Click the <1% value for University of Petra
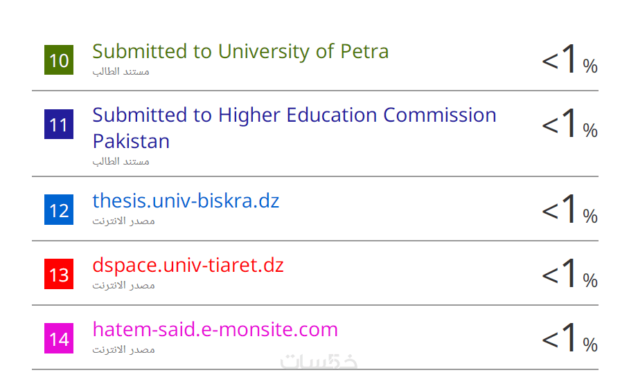This screenshot has width=638, height=377. [x=569, y=61]
